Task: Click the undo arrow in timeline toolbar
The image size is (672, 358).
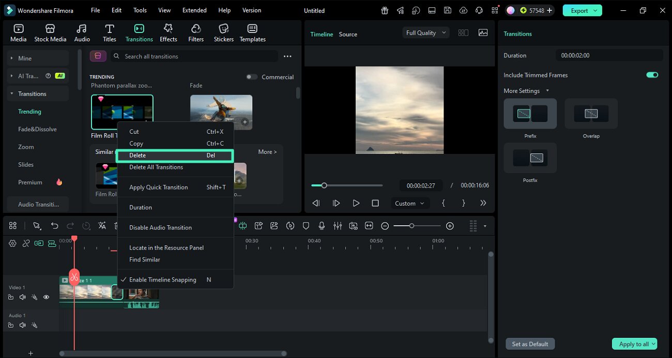Action: tap(54, 226)
